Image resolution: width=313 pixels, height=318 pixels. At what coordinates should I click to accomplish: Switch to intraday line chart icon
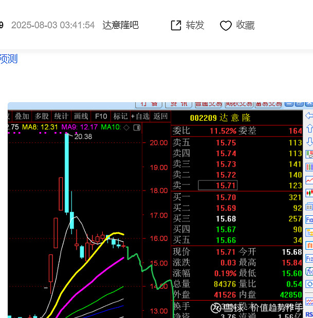[x=309, y=180]
